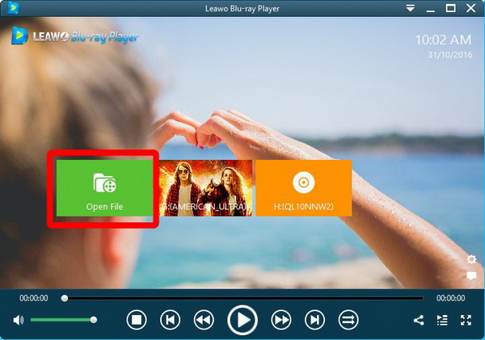Image resolution: width=485 pixels, height=340 pixels.
Task: Click the 31/10/2016 date text
Action: [450, 55]
